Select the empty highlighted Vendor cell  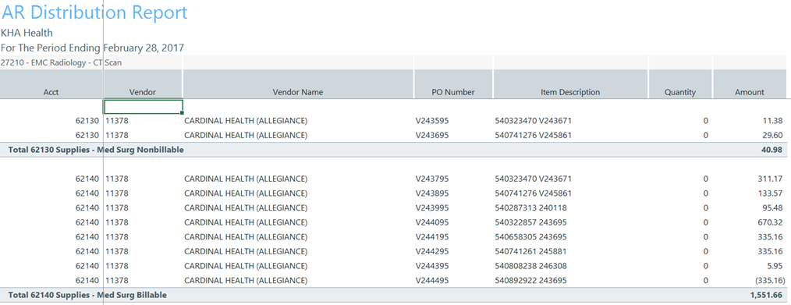[144, 107]
